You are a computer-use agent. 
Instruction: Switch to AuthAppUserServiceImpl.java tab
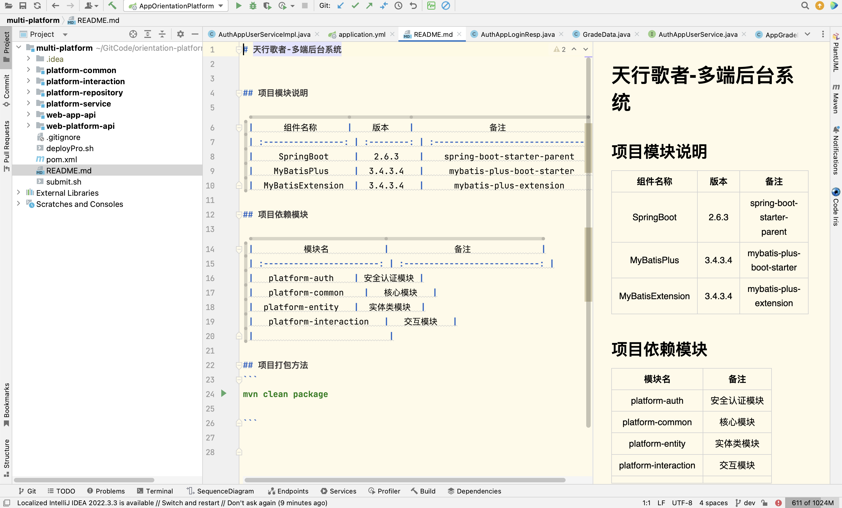point(264,34)
